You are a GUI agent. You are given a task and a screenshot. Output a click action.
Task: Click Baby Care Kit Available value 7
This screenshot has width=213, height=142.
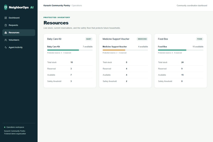coord(71,75)
